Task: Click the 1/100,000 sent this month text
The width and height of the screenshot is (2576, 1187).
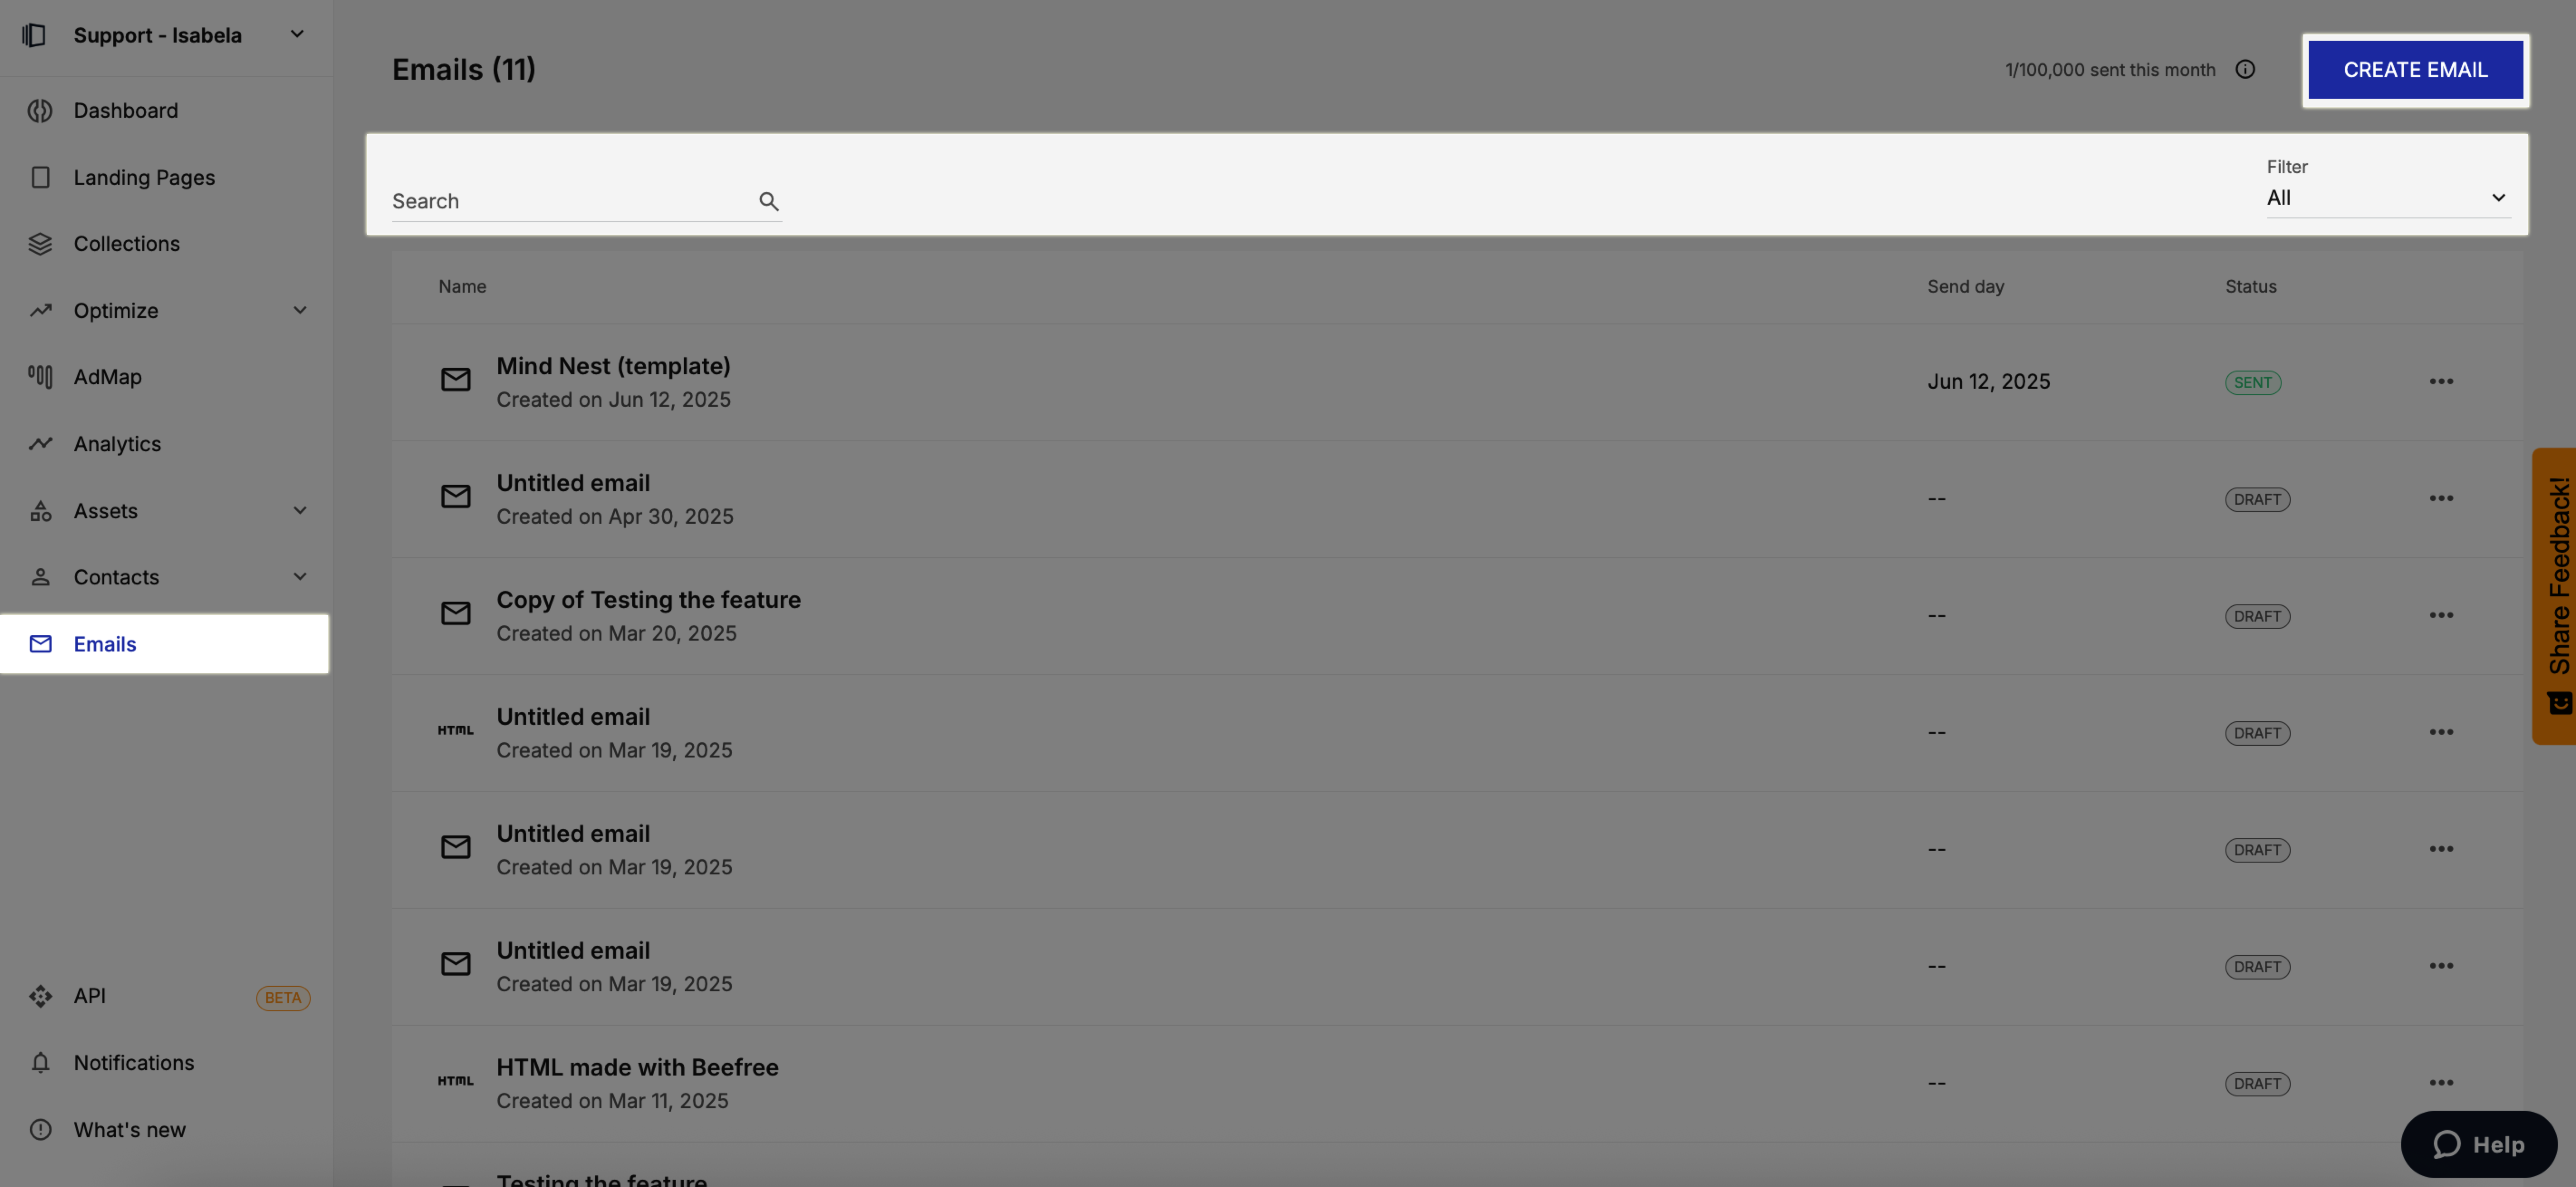Action: 2109,70
